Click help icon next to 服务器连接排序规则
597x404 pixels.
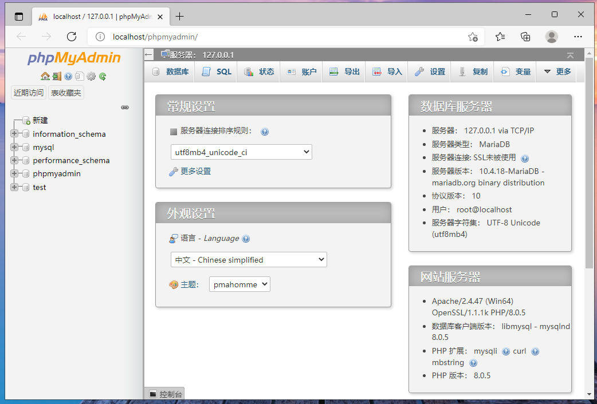click(265, 132)
